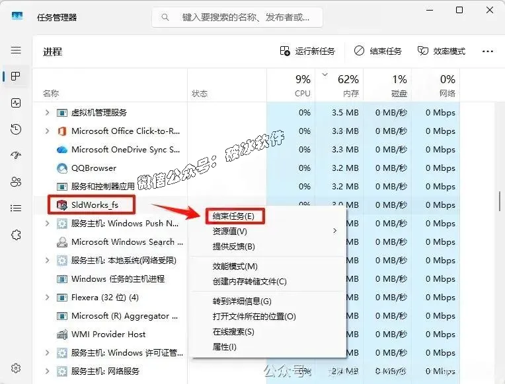Click the 运行新任务 toolbar button
The image size is (505, 384).
tap(307, 51)
